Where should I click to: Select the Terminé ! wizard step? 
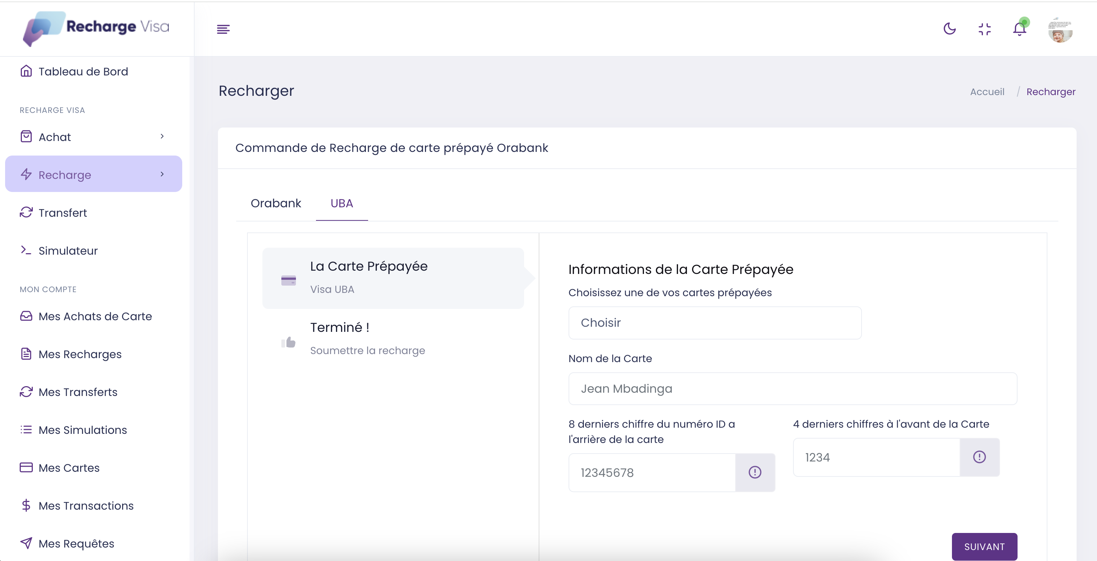(393, 339)
